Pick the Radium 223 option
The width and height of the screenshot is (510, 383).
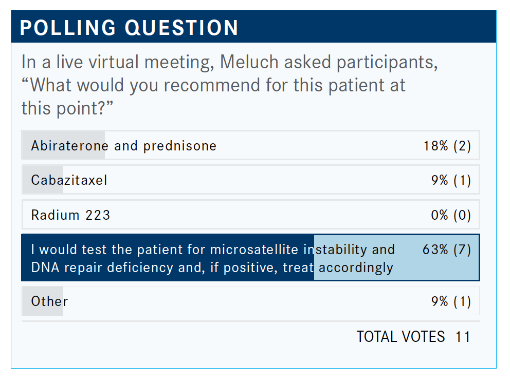pyautogui.click(x=70, y=215)
